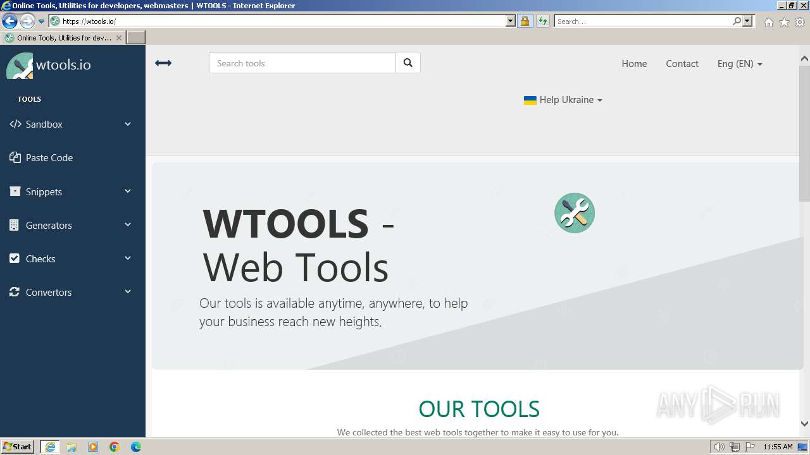The image size is (810, 455).
Task: Click the wtools.io logo icon
Action: pyautogui.click(x=20, y=66)
